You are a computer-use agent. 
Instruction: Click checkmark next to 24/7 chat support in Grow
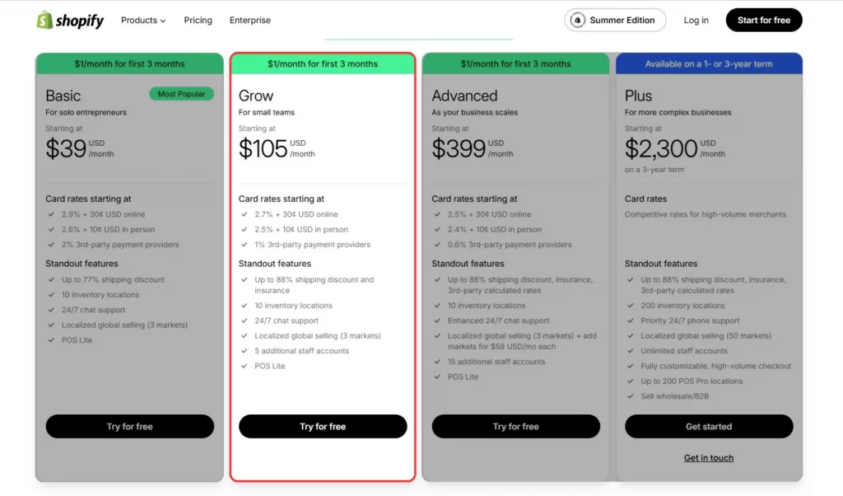(245, 321)
